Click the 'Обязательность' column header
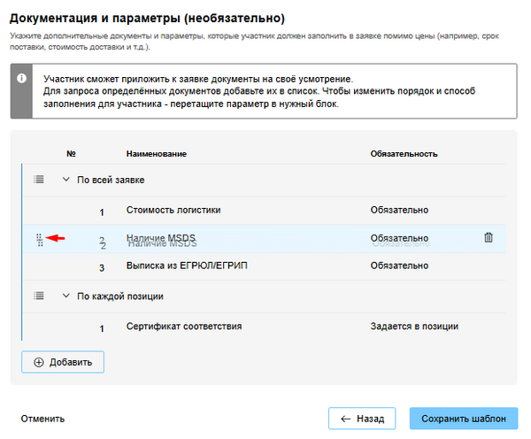This screenshot has height=439, width=531. pos(404,153)
